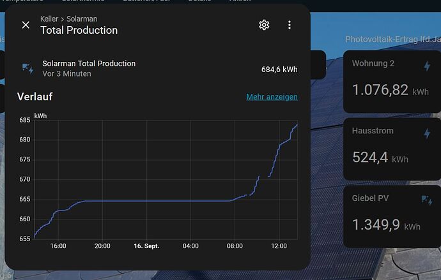
Task: Click Mehr anzeigen link
Action: 272,97
